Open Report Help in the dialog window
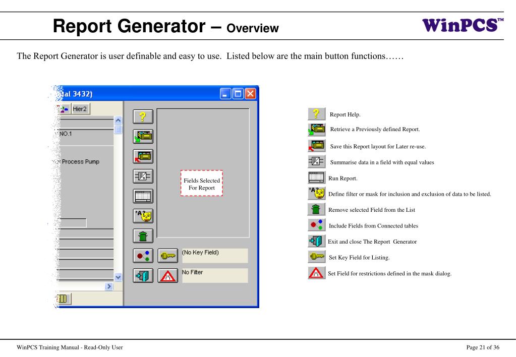This screenshot has width=516, height=357. point(143,116)
